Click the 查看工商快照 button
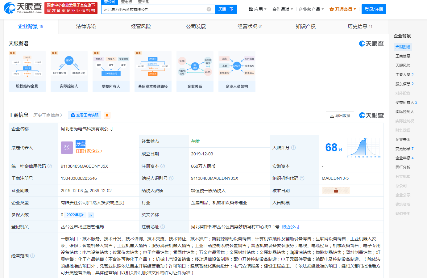 tap(85, 115)
